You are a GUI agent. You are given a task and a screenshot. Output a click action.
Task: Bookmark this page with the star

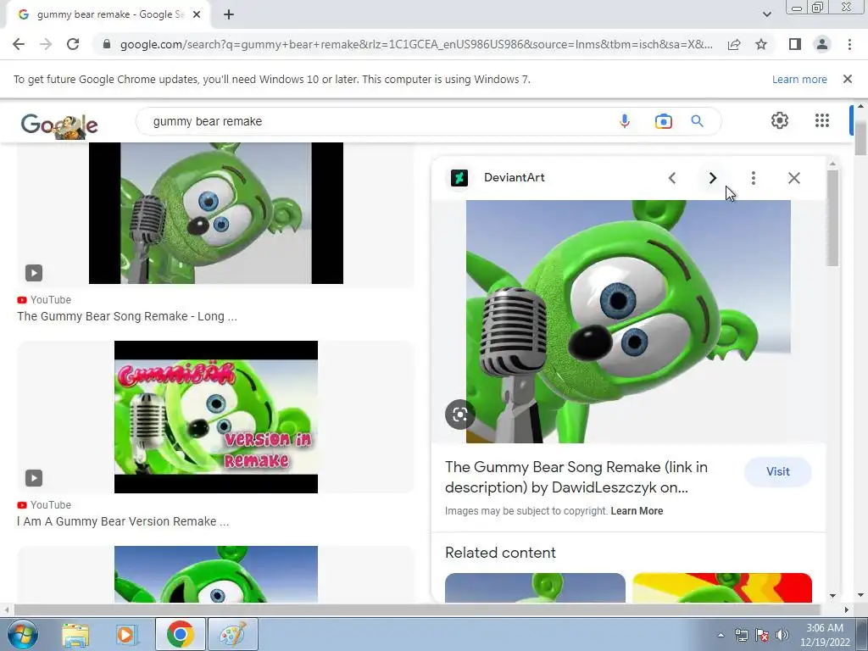coord(761,44)
